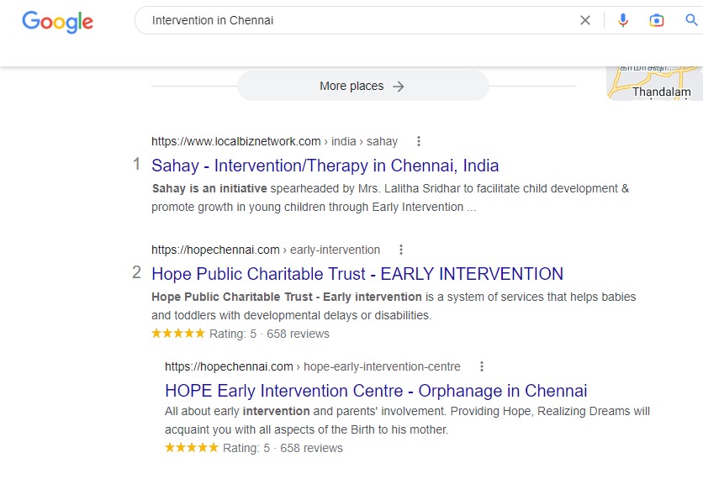Open three-dot menu for hope-early-intervention-centre result
This screenshot has width=703, height=479.
coord(482,366)
